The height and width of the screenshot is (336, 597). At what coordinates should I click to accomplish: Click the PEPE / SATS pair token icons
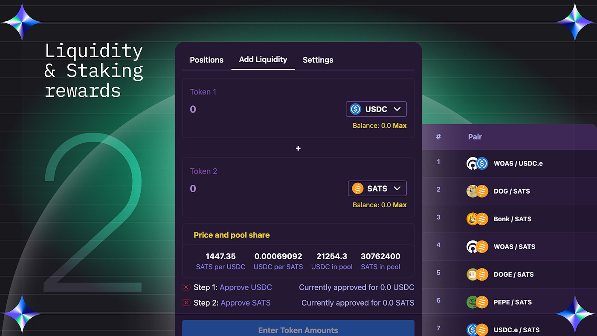click(477, 302)
